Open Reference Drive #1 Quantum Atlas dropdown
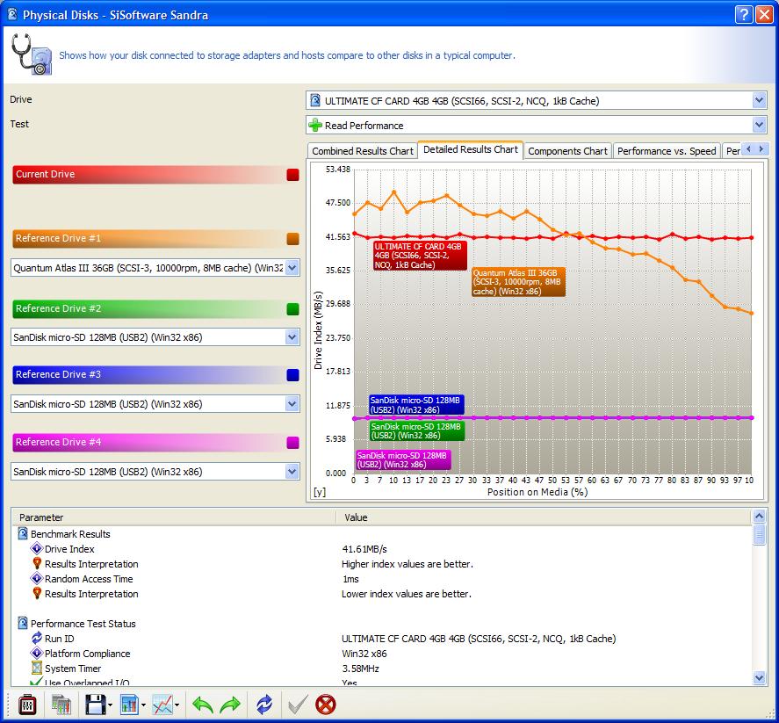Image resolution: width=779 pixels, height=723 pixels. tap(292, 268)
